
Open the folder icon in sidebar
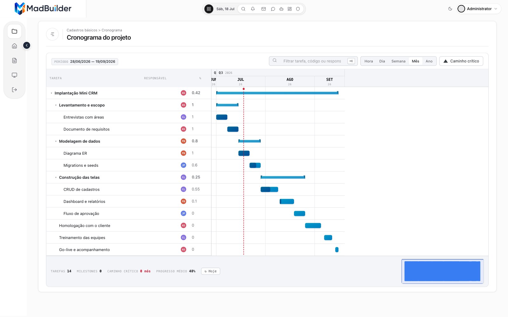(x=14, y=31)
